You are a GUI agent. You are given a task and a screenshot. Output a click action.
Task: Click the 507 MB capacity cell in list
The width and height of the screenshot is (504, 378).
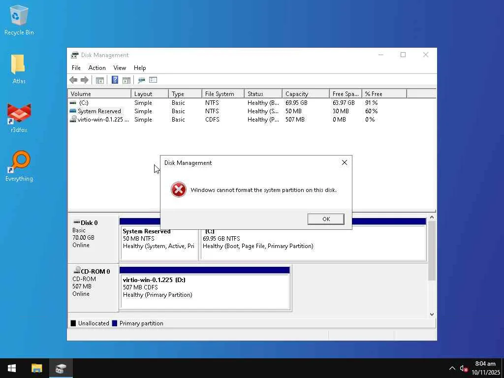point(295,120)
